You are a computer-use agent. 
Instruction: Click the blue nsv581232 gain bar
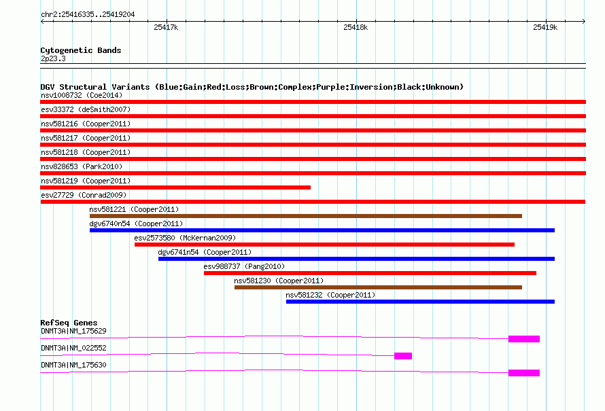coord(420,302)
